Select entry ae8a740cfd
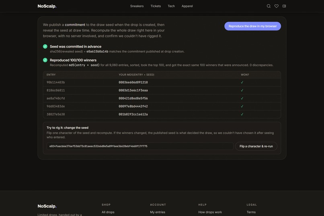The image size is (324, 216). click(55, 98)
